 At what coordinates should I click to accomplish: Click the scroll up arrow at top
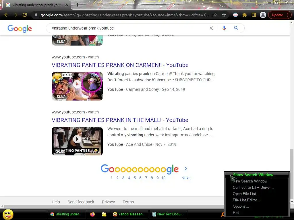coord(292,22)
